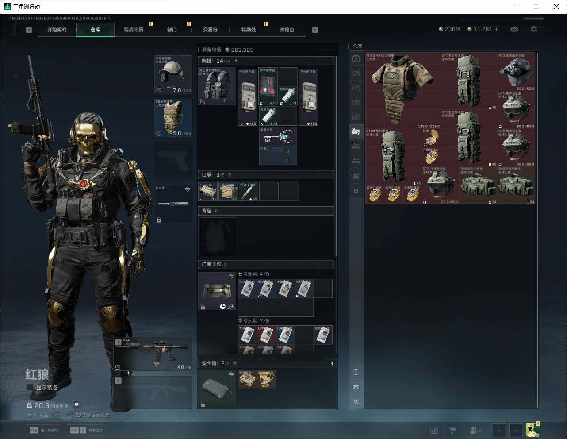Select the highlighted IV warehouse page icon
Image resolution: width=567 pixels, height=439 pixels.
(x=356, y=131)
